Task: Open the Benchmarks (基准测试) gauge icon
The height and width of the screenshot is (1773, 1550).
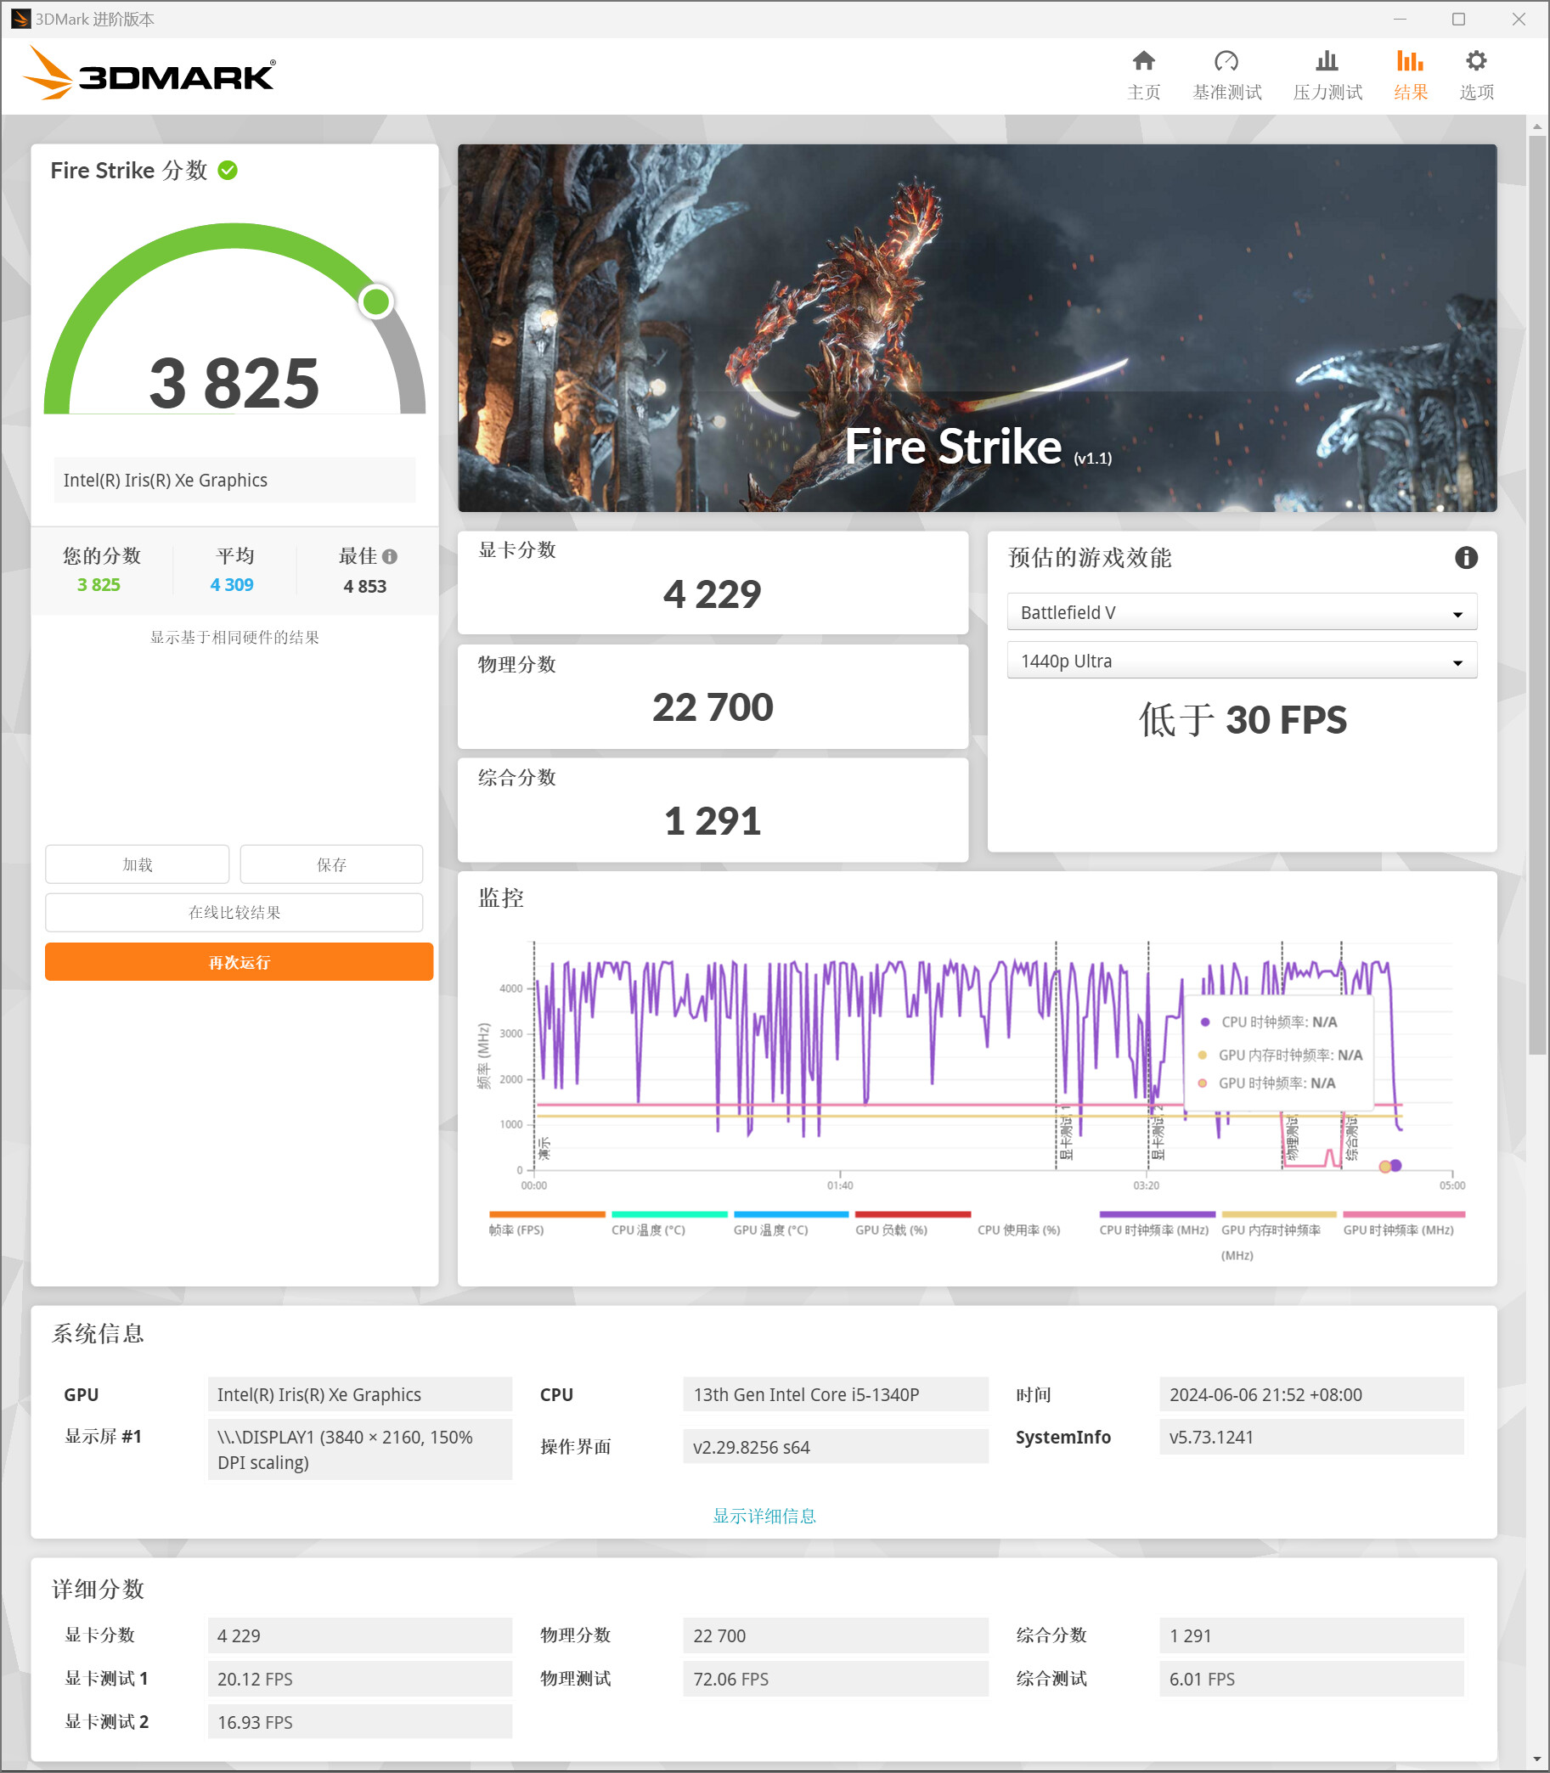Action: (1226, 62)
